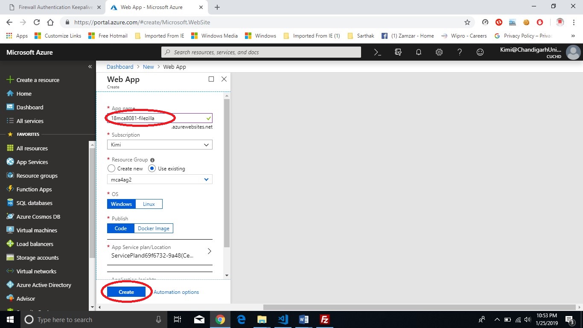583x328 pixels.
Task: Open Dashboard in sidebar
Action: coord(25,107)
